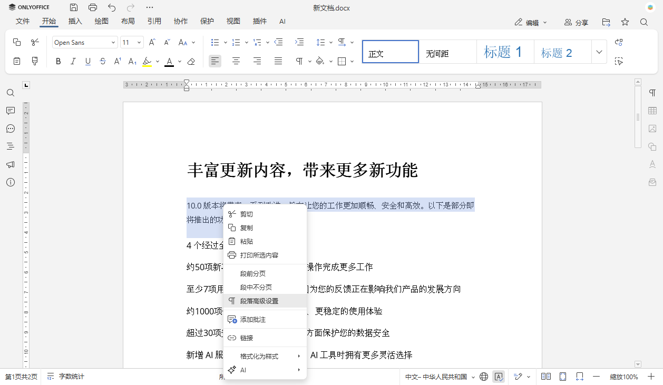The width and height of the screenshot is (663, 385).
Task: Toggle Bold formatting
Action: coord(58,62)
